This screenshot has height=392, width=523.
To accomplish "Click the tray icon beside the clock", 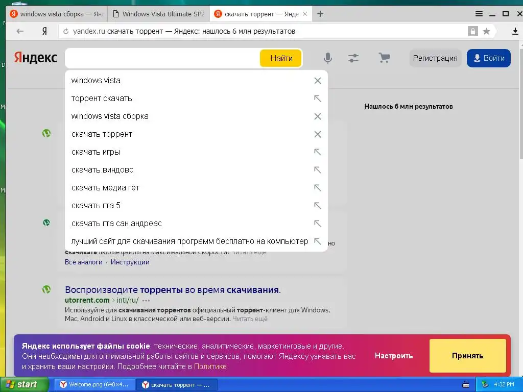I will pos(485,385).
